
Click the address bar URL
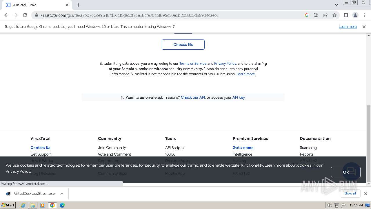coord(130,15)
